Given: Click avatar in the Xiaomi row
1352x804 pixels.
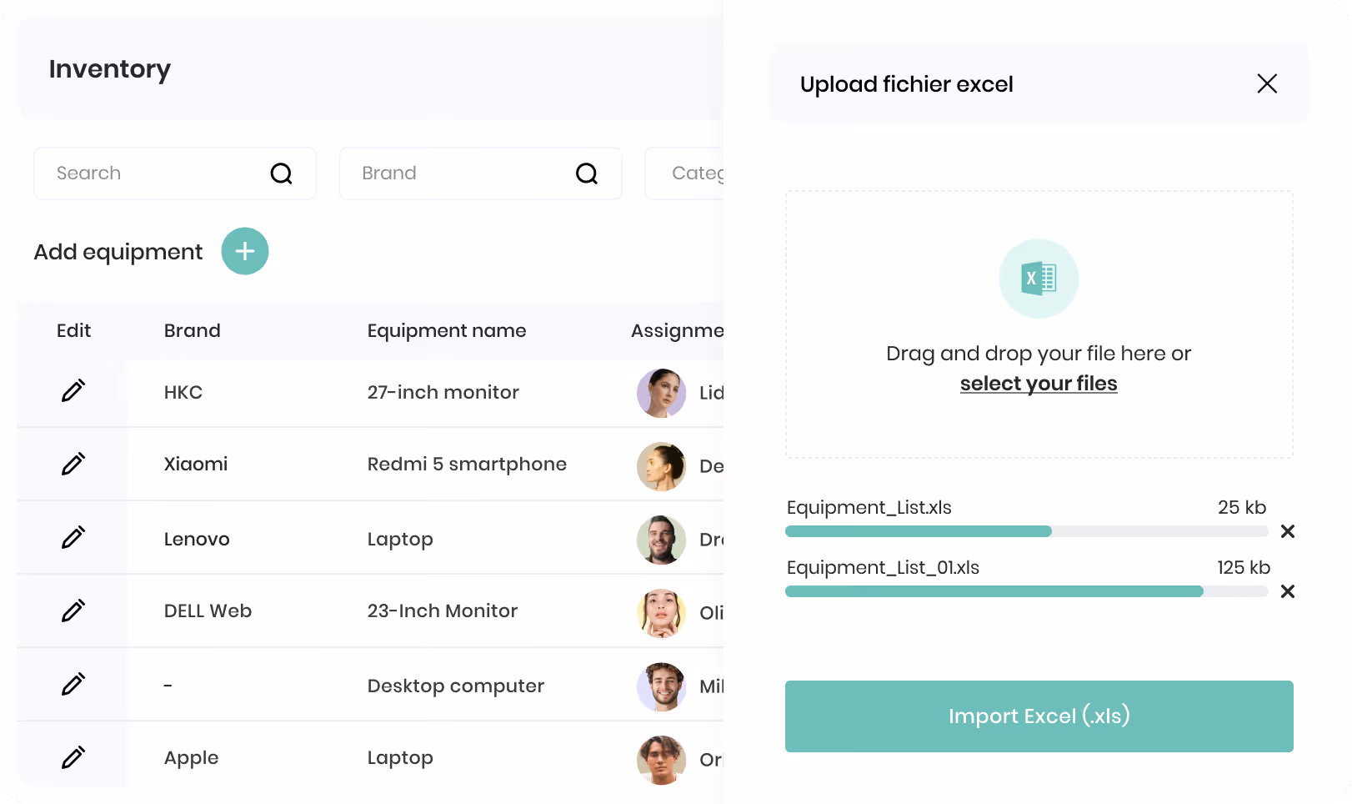Looking at the screenshot, I should (661, 466).
